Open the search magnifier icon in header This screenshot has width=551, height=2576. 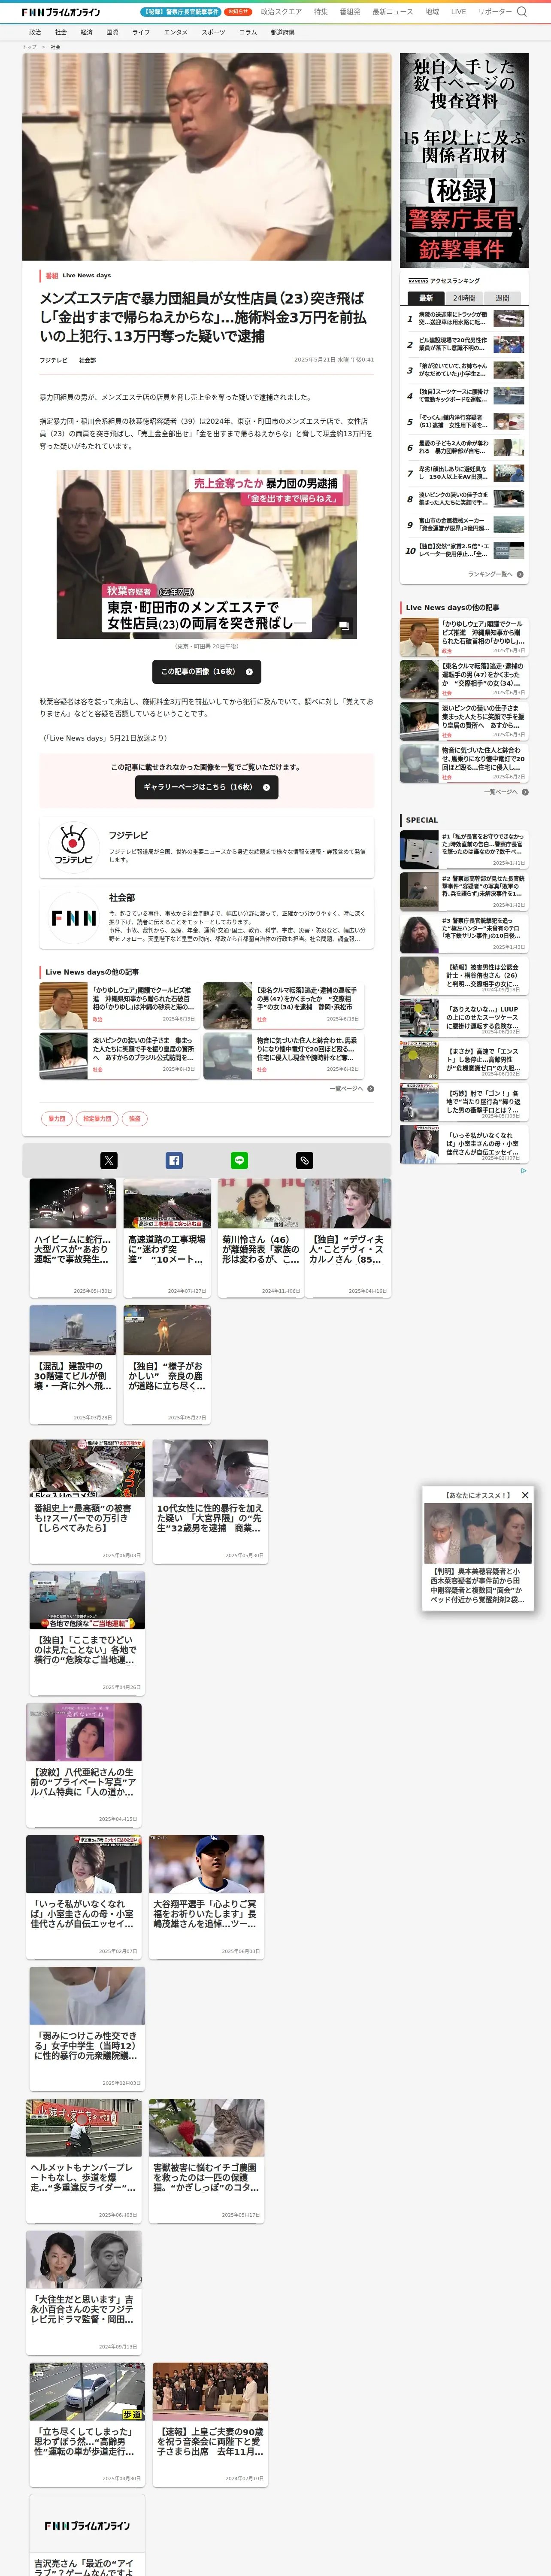coord(521,12)
